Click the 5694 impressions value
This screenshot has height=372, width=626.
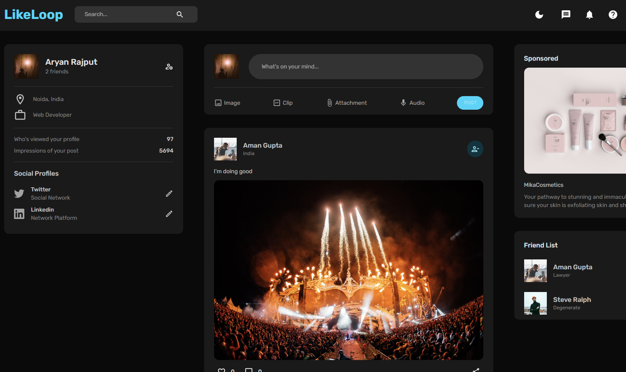click(166, 151)
